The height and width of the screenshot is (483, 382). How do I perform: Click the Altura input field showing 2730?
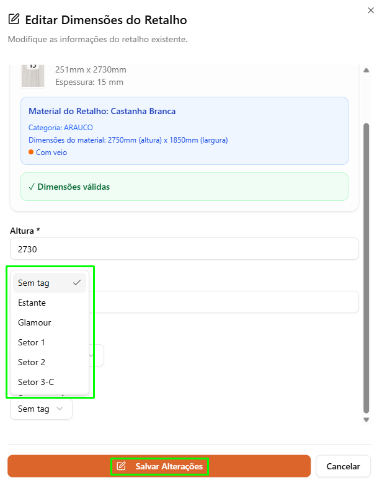click(x=184, y=249)
